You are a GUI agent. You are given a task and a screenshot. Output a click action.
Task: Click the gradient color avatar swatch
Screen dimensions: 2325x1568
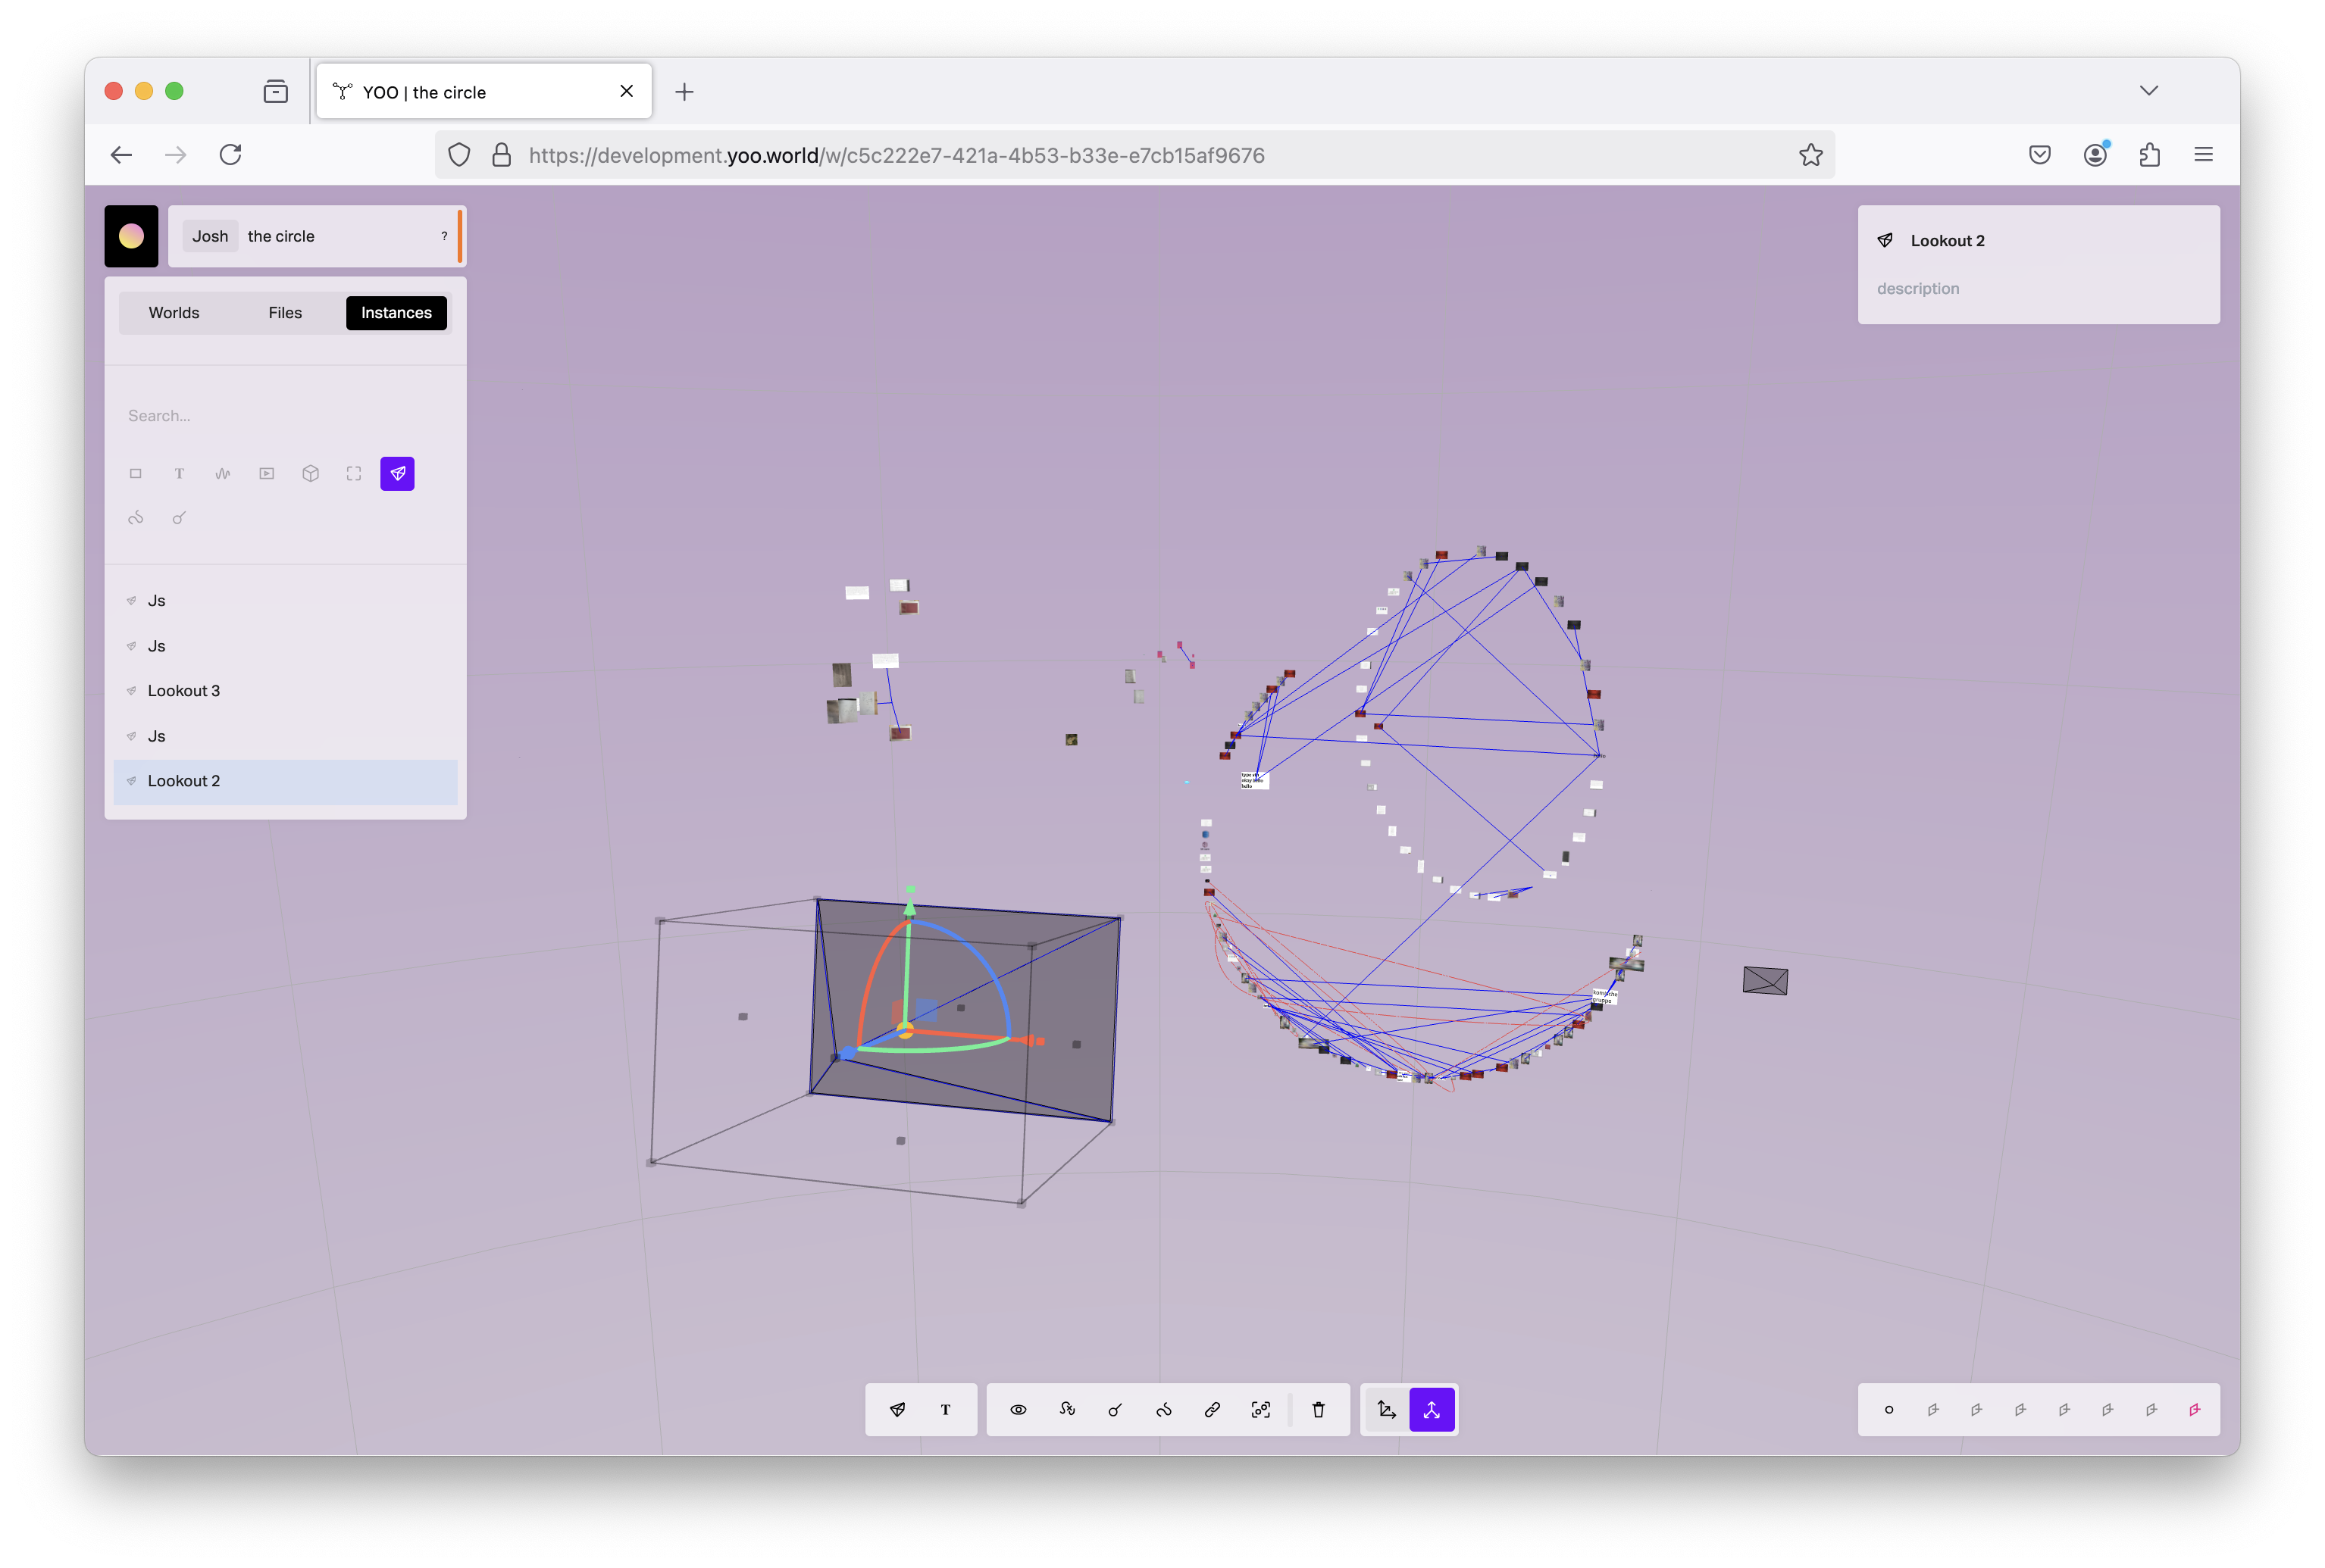coord(131,236)
